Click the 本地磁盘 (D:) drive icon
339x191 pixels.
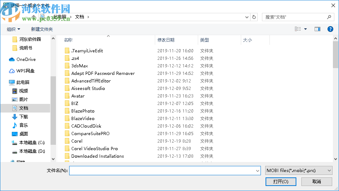14,151
